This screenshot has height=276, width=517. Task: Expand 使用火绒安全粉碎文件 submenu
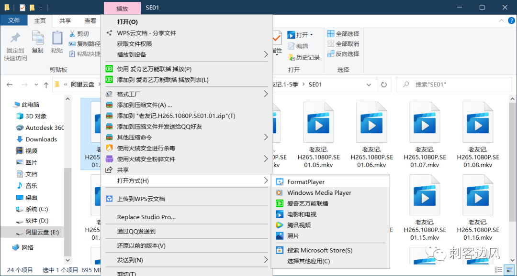click(x=187, y=159)
